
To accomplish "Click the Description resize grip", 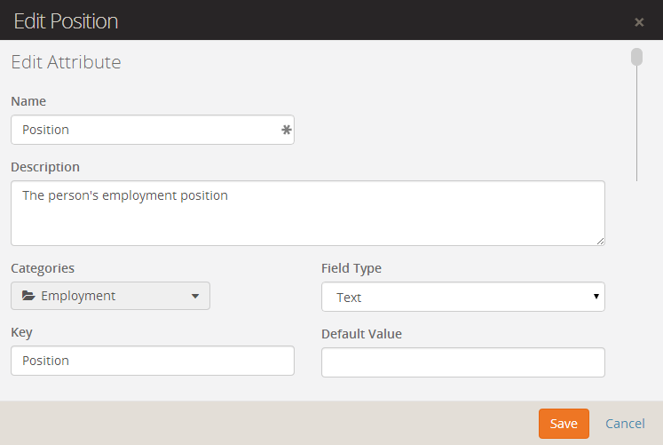I will point(600,241).
